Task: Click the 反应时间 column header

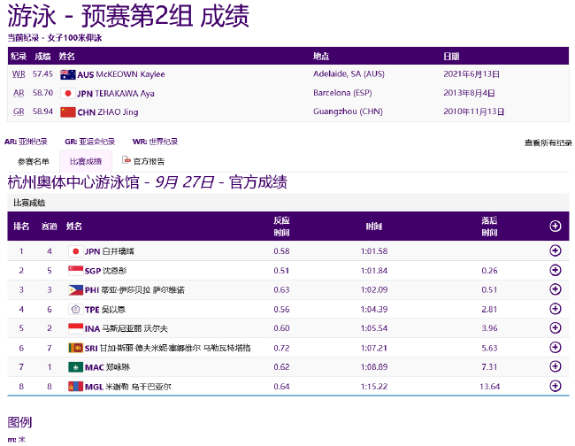Action: pos(281,227)
